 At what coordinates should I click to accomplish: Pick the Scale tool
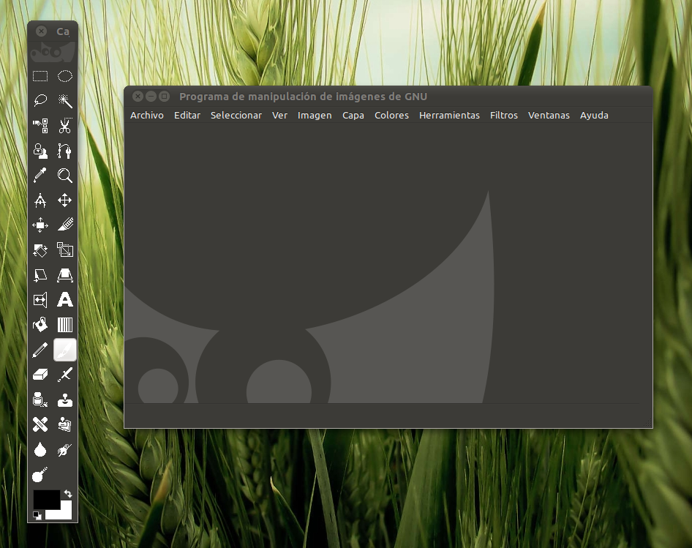(x=65, y=250)
